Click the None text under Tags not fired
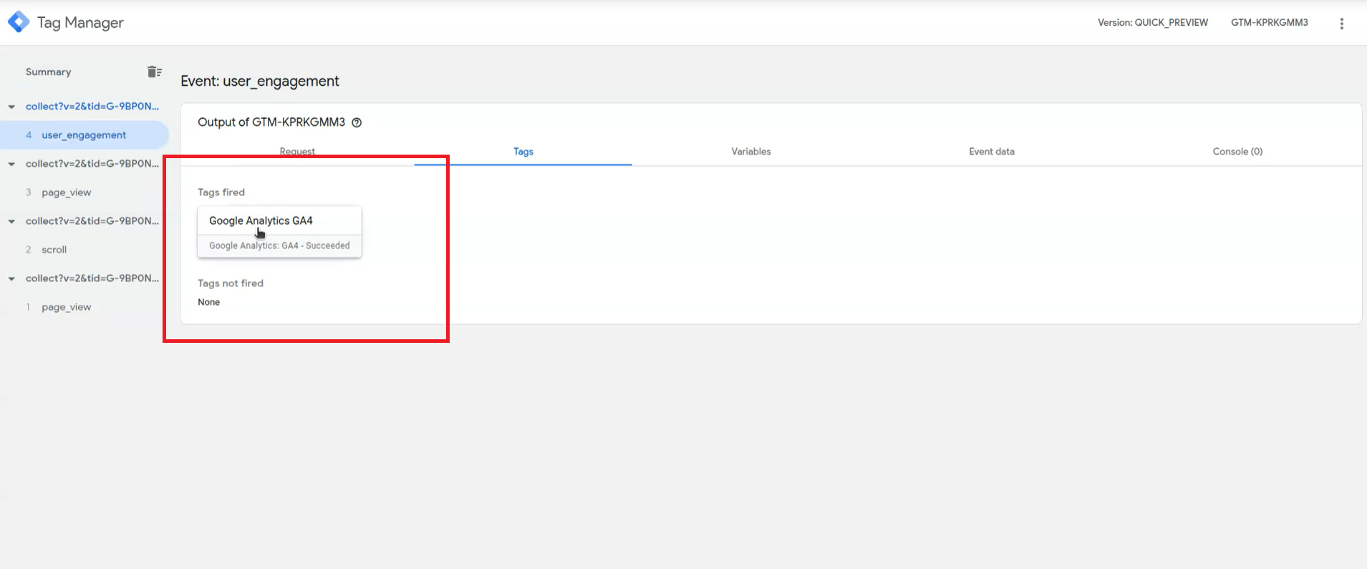 click(x=209, y=302)
